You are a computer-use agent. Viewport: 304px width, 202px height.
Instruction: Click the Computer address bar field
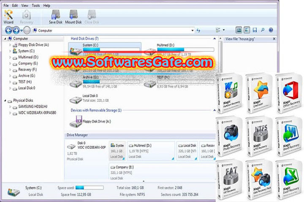tap(114, 30)
